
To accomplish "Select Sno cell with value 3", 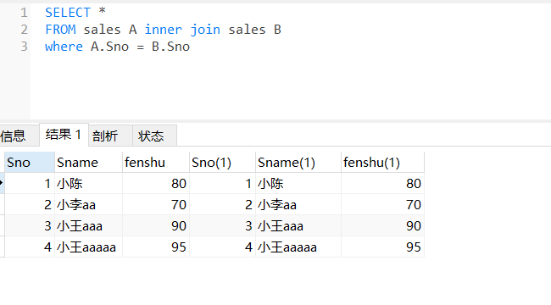I will pos(30,225).
